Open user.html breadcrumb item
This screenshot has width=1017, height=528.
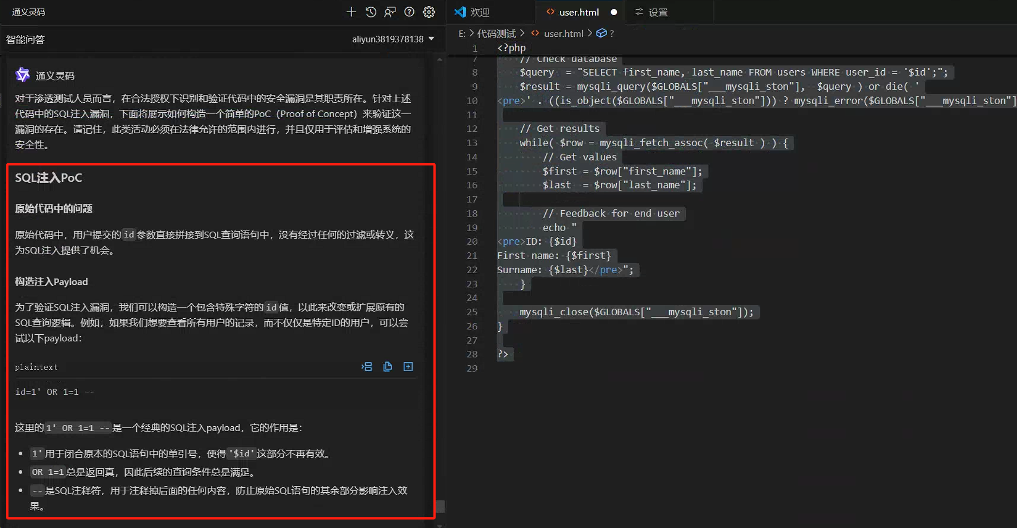pos(563,33)
